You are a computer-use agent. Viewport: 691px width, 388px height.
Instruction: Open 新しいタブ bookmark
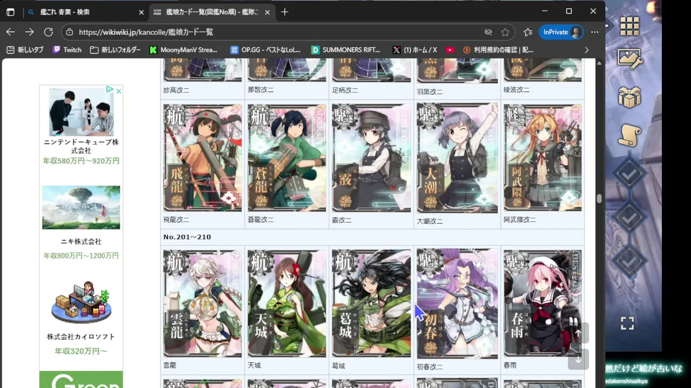(x=25, y=50)
